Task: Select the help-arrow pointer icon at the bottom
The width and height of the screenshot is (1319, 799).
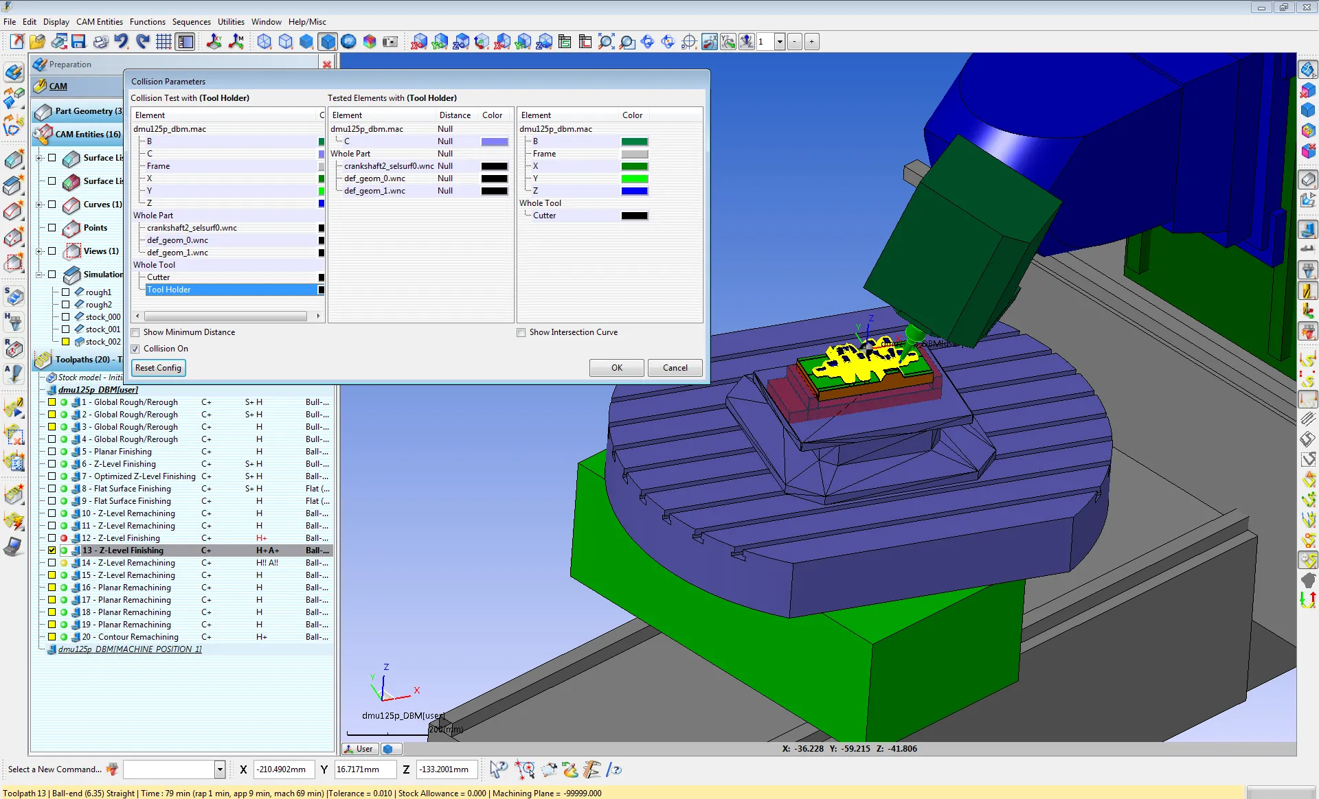Action: click(x=497, y=770)
